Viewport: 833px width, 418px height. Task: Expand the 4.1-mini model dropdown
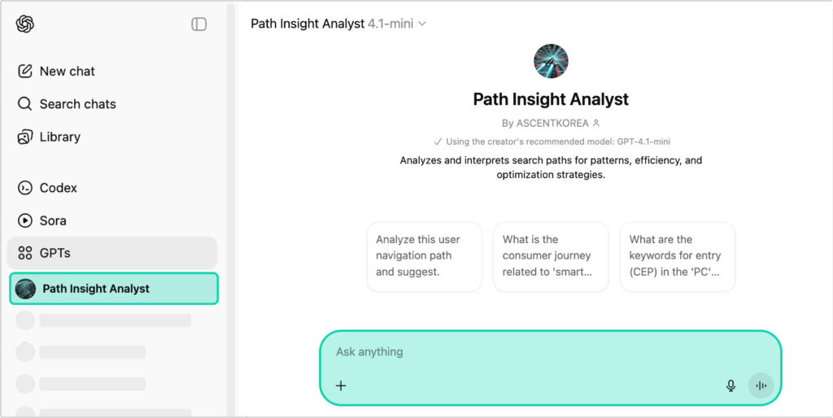(421, 24)
